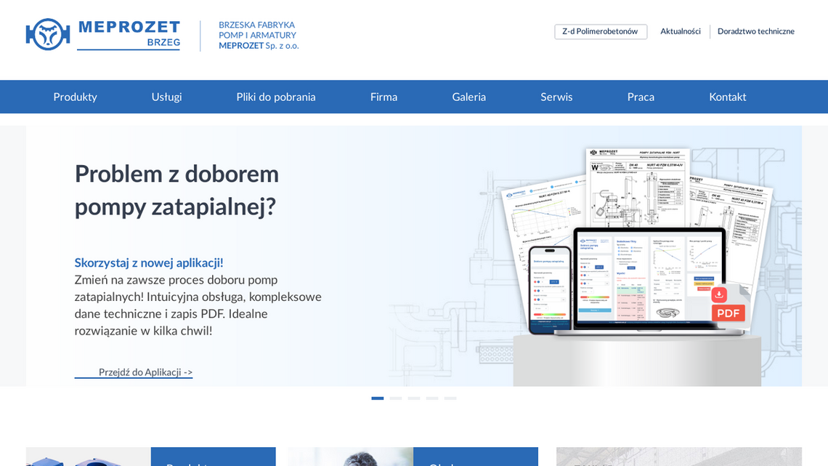The width and height of the screenshot is (828, 466).
Task: Select the first active slider dot
Action: [377, 398]
